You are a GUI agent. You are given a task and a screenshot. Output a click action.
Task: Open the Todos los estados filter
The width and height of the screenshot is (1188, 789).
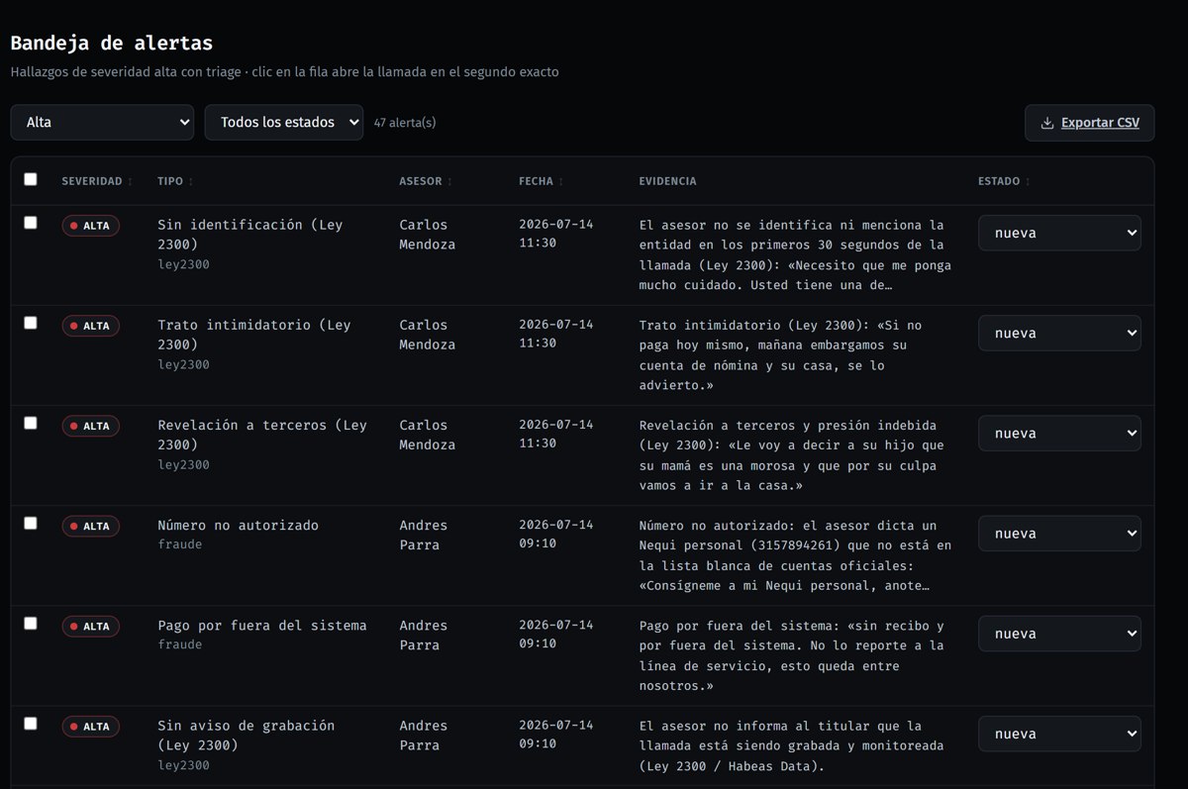[x=284, y=123]
